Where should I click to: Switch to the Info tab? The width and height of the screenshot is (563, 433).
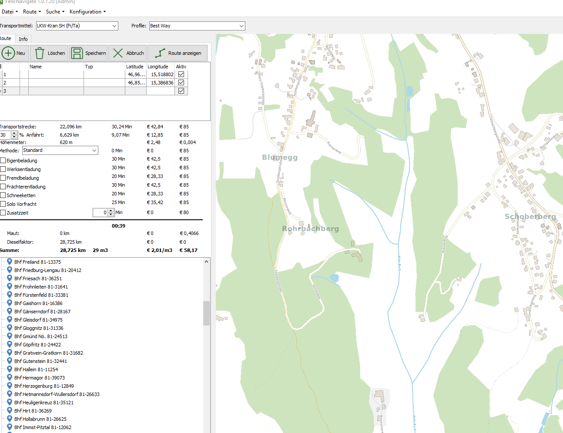point(23,39)
